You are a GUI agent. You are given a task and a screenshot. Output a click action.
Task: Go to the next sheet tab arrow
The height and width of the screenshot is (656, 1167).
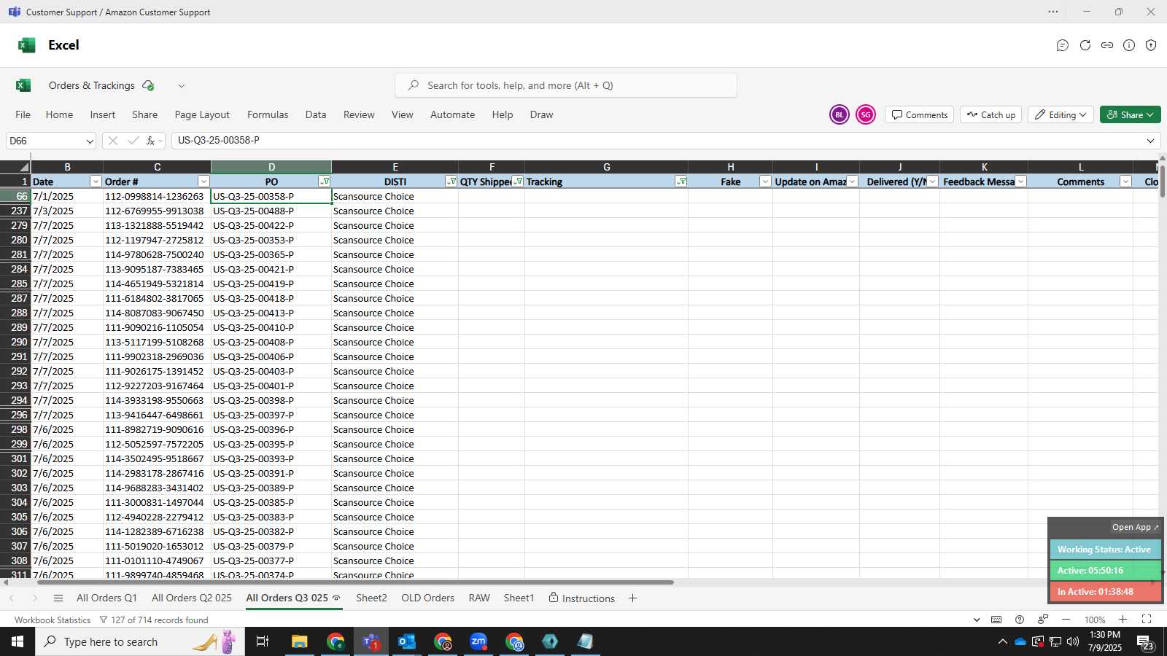pos(34,598)
